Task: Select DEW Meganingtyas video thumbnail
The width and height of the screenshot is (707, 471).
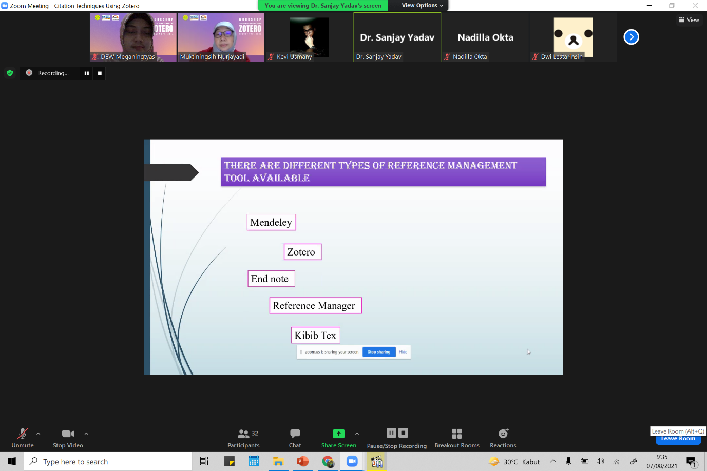Action: [133, 37]
